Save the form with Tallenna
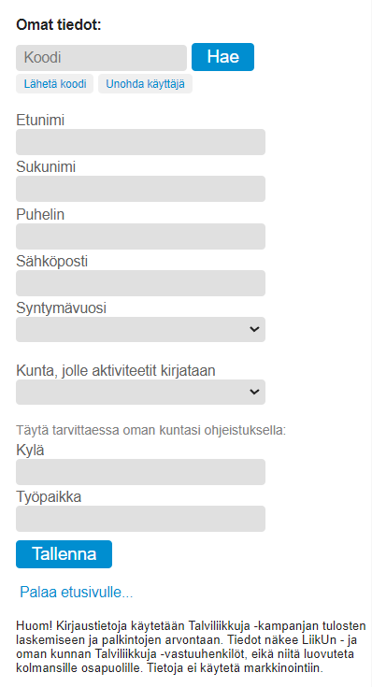 (x=64, y=554)
